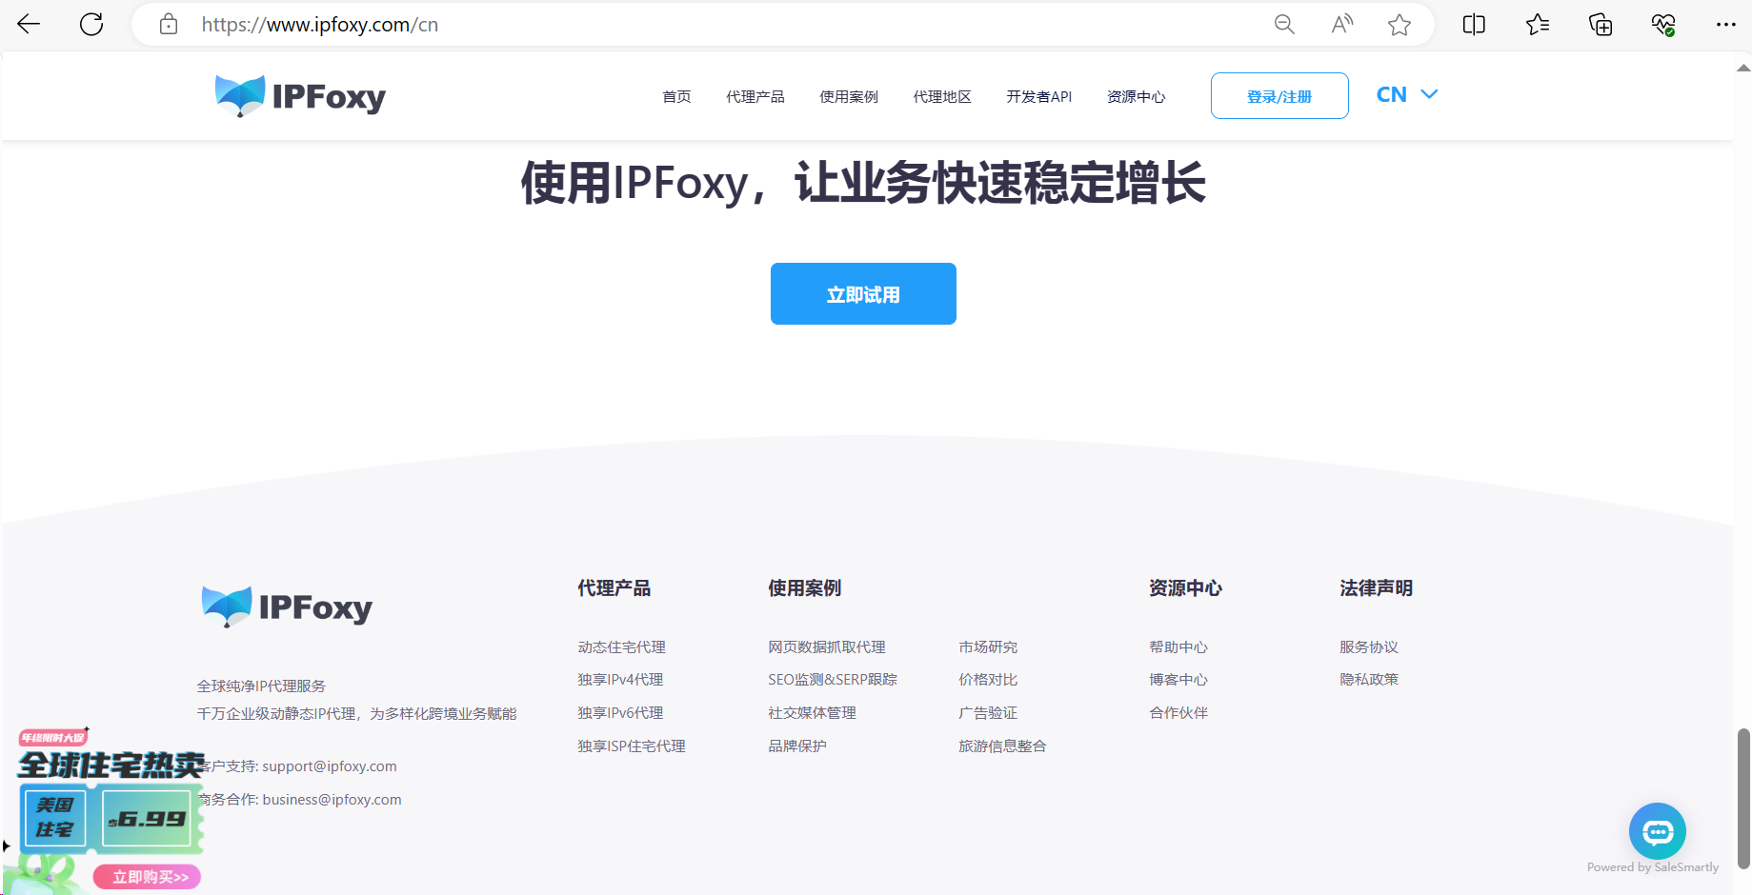Open the 服务协议 footer link

(1369, 646)
